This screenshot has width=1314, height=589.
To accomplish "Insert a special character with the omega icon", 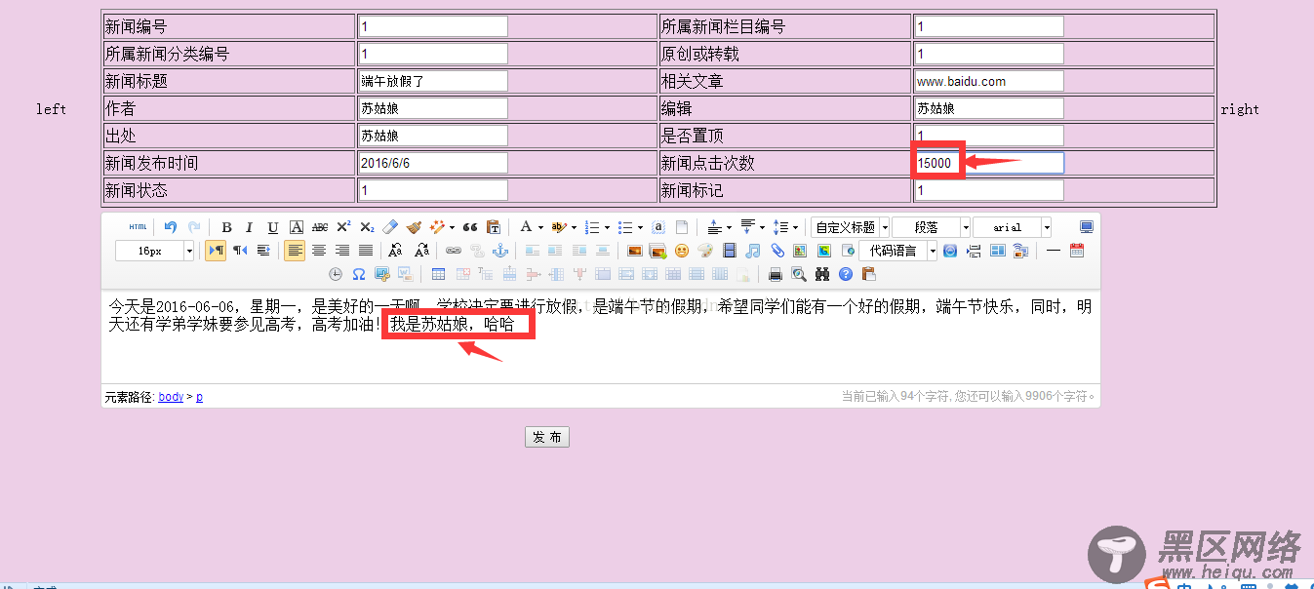I will [359, 274].
